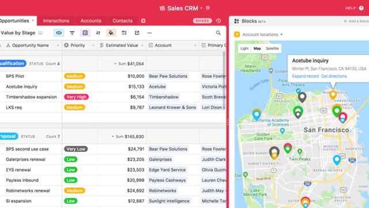Switch map to Map style
Viewport: 369px width, 208px height.
(257, 49)
